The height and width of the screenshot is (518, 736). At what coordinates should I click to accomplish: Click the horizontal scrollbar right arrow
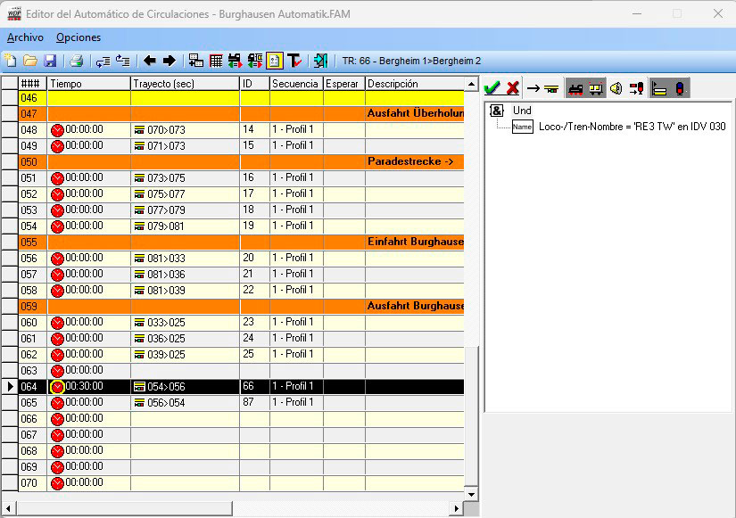(x=456, y=508)
